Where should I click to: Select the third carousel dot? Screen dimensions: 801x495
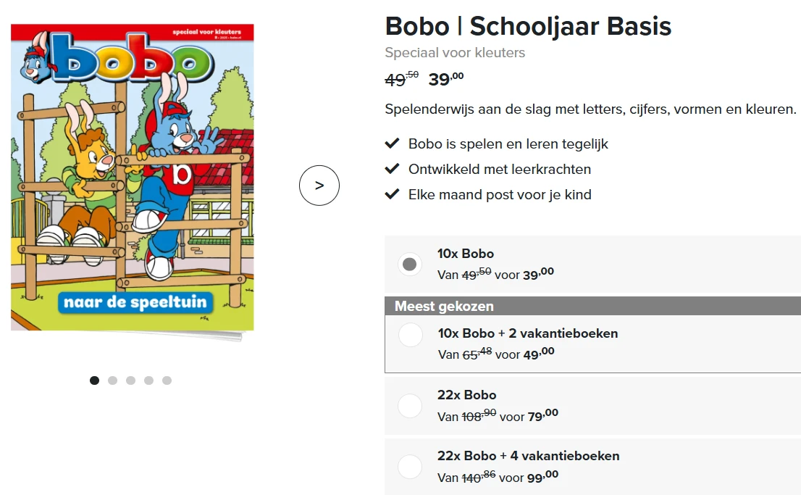click(130, 380)
